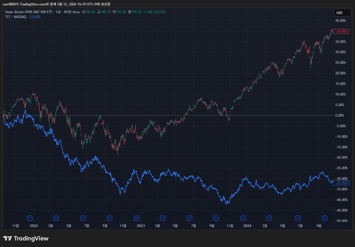The height and width of the screenshot is (247, 355).
Task: Click the September 2024 dividend D marker
Action: click(325, 218)
